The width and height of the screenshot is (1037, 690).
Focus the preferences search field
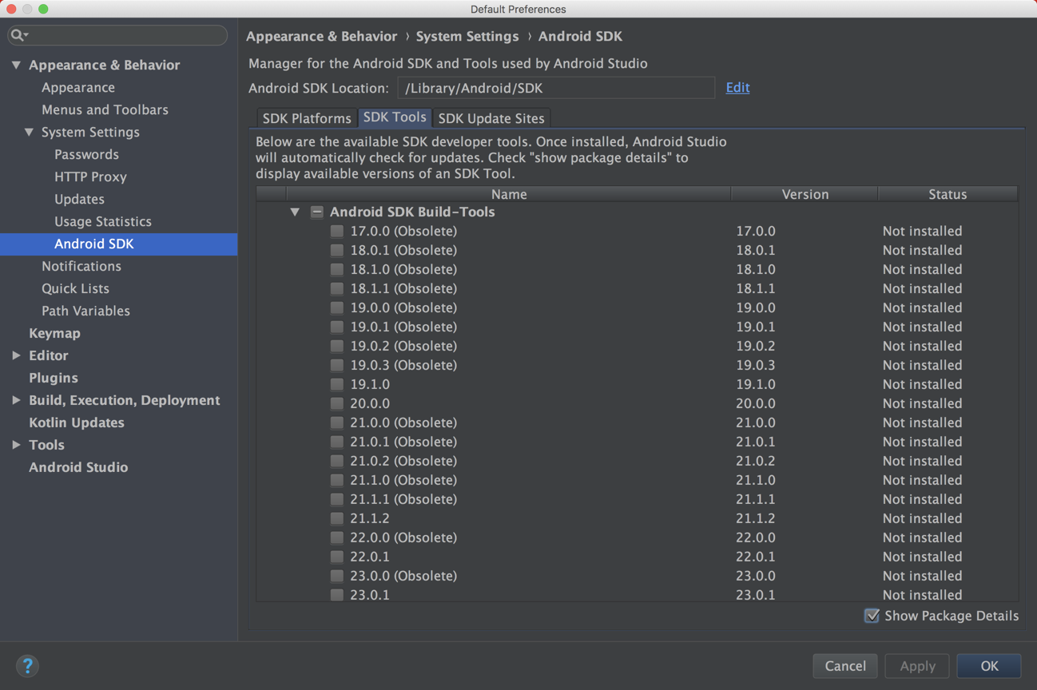(x=117, y=35)
